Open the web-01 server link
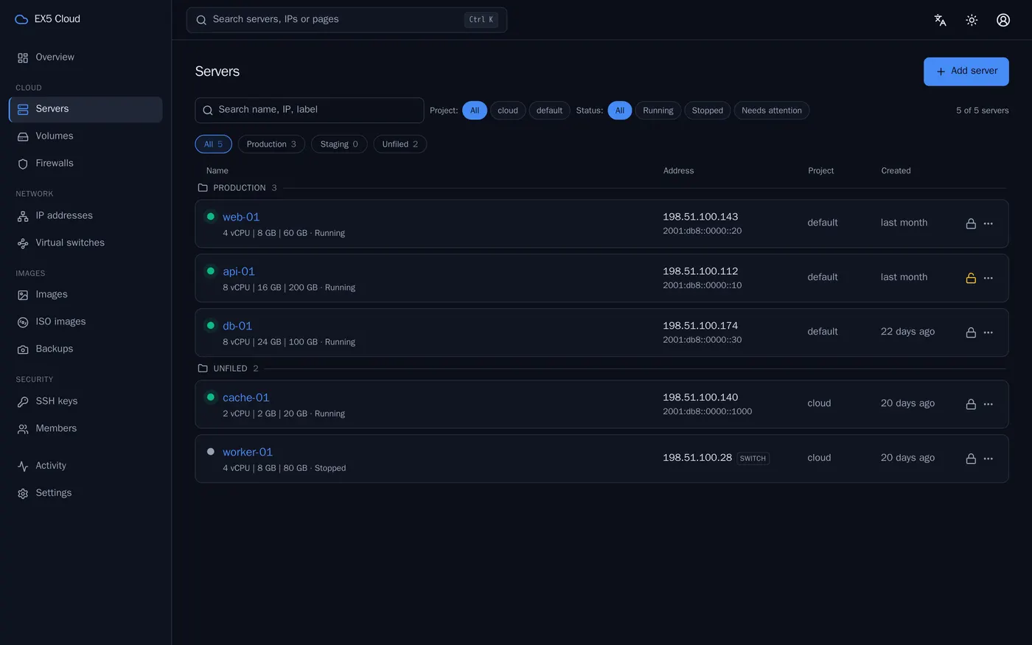This screenshot has width=1032, height=645. coord(241,217)
